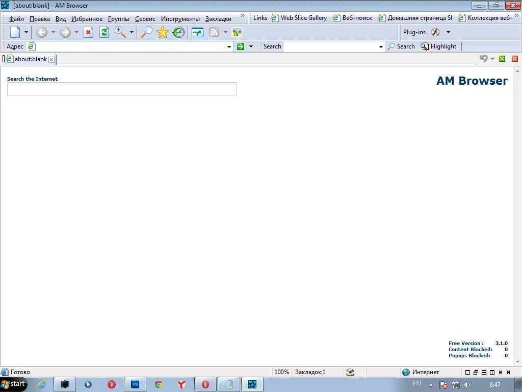This screenshot has width=522, height=392.
Task: Click the picture image toolbar icon
Action: point(237,32)
